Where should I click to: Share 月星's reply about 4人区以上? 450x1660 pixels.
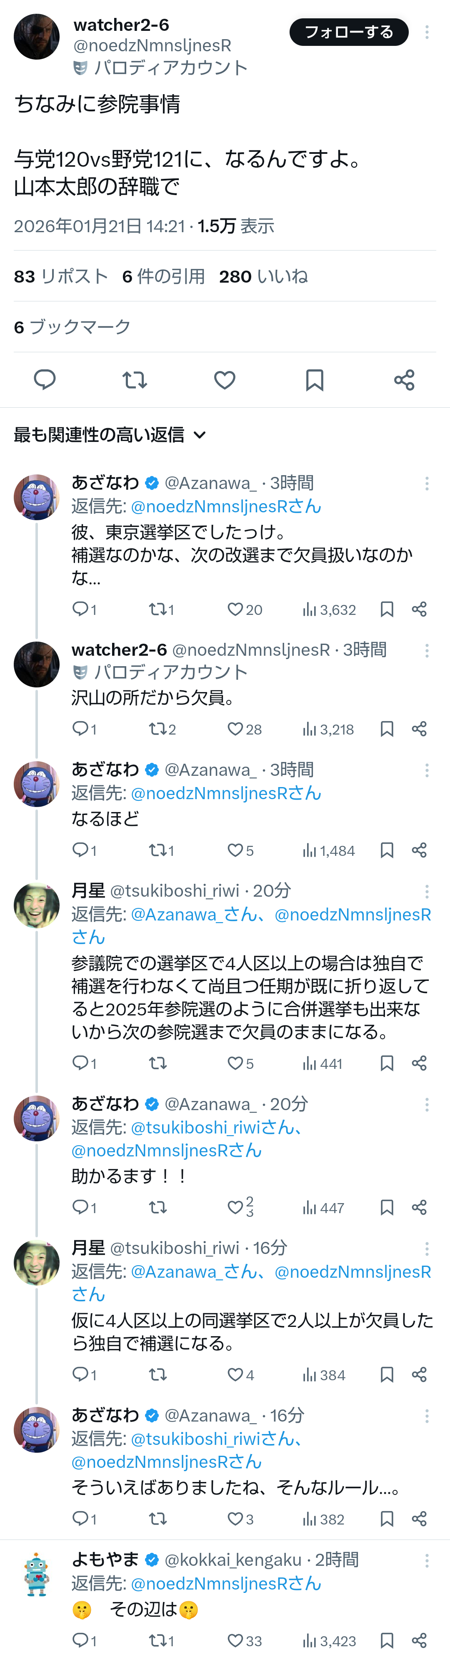419,1063
